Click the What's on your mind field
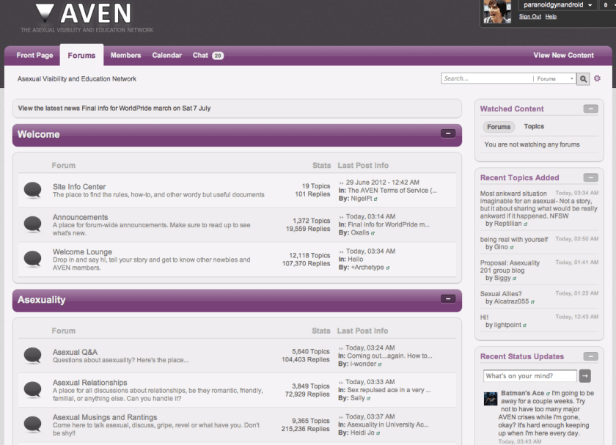 pos(529,375)
